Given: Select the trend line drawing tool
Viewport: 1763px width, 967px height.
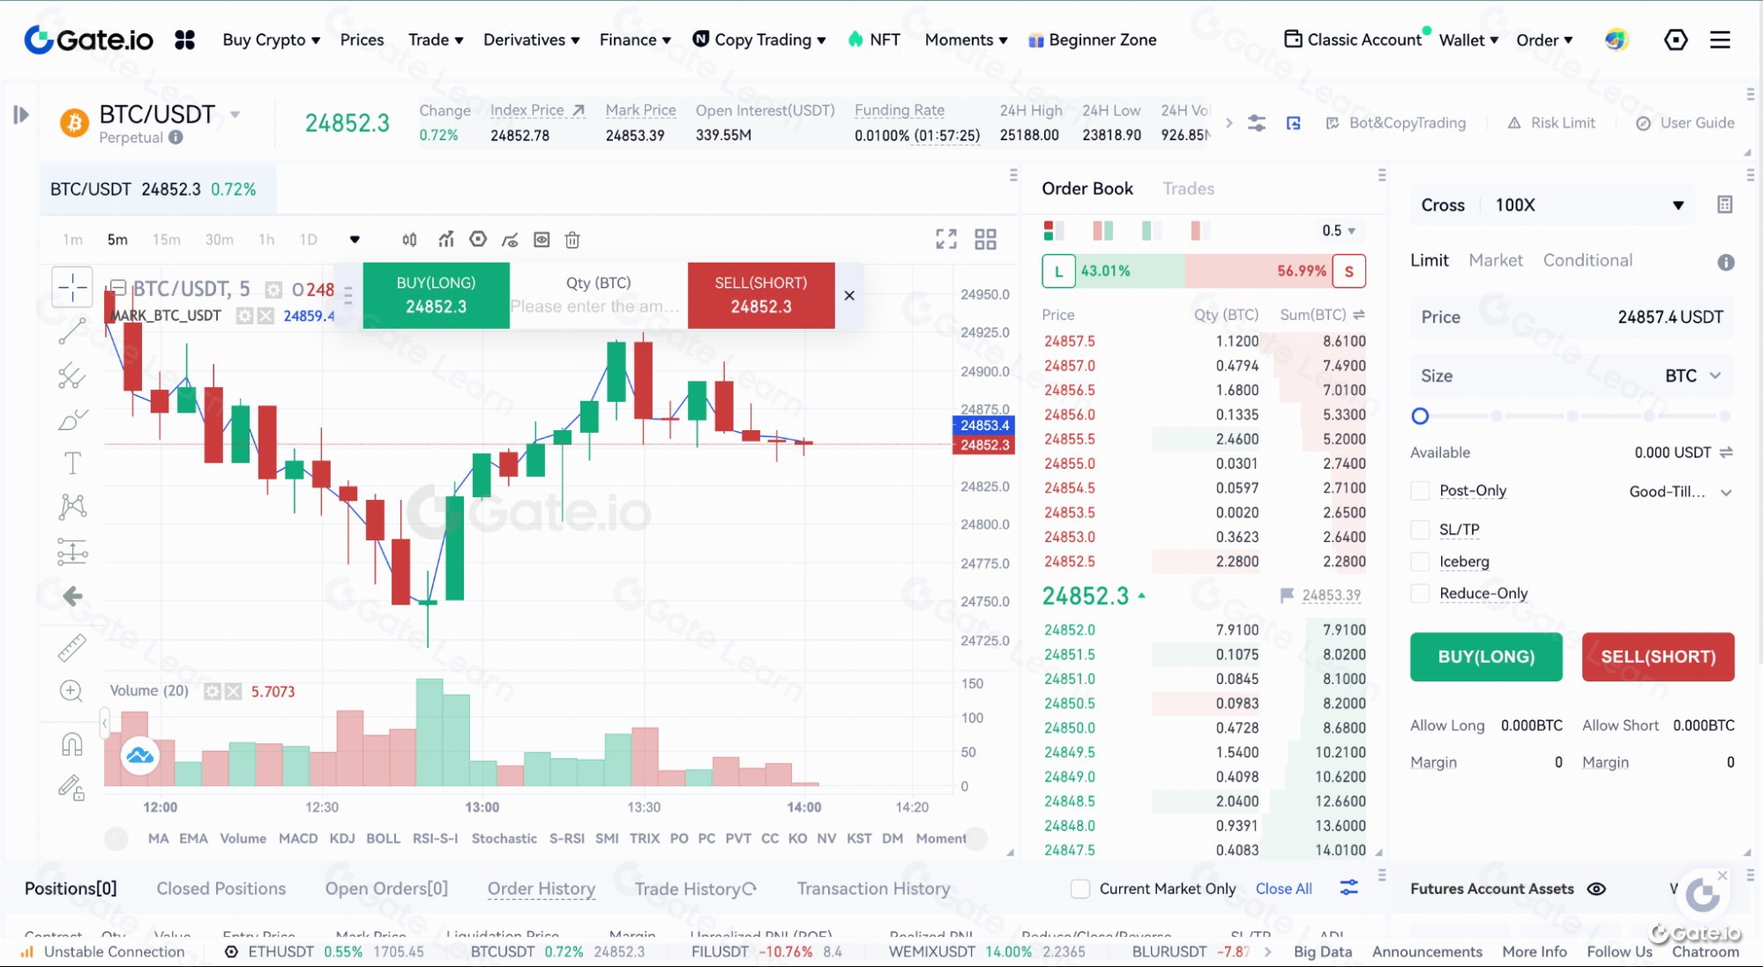Looking at the screenshot, I should (x=72, y=331).
